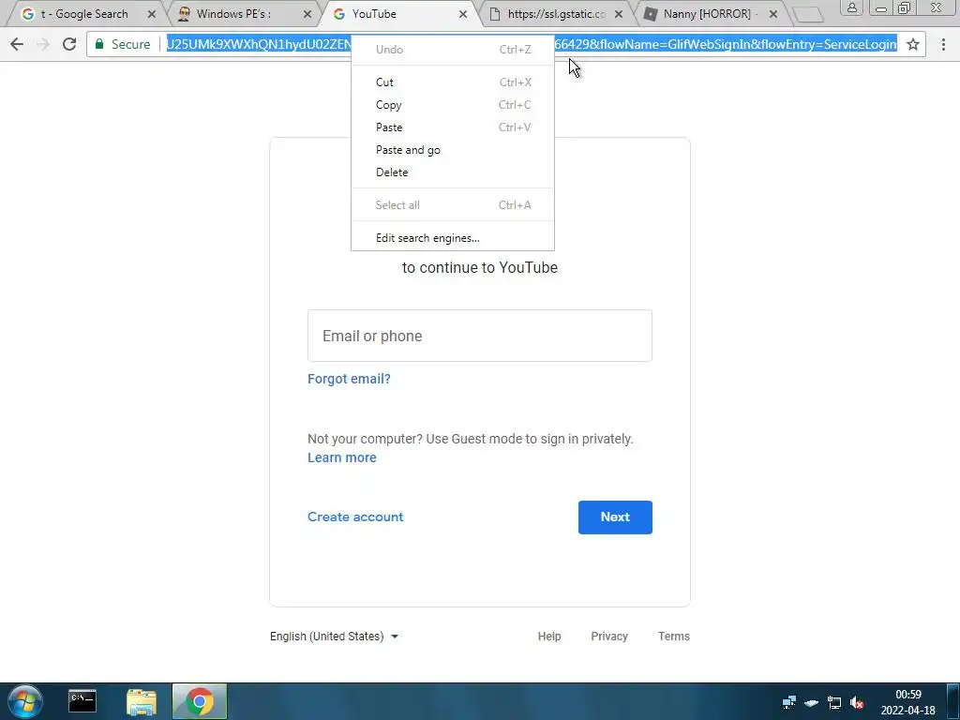Open the Help footer link

[x=549, y=637]
